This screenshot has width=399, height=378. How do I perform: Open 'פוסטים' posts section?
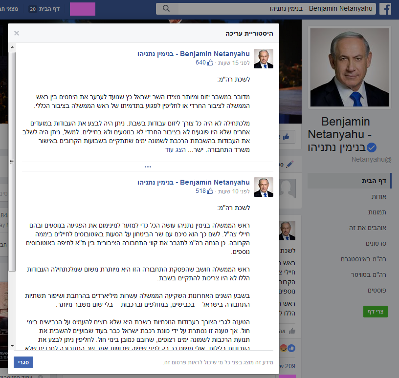[377, 290]
